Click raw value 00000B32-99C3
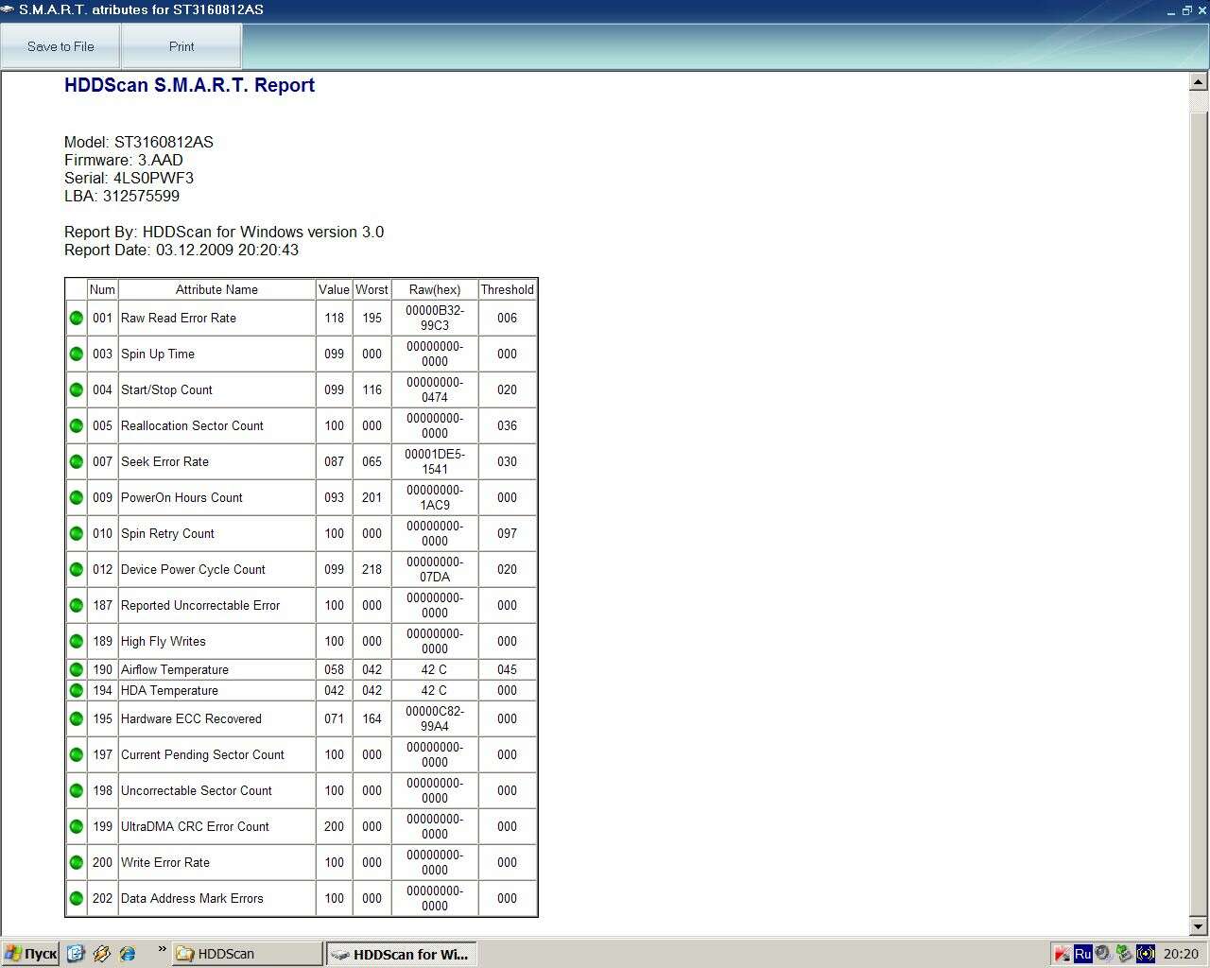The image size is (1210, 968). (x=435, y=318)
